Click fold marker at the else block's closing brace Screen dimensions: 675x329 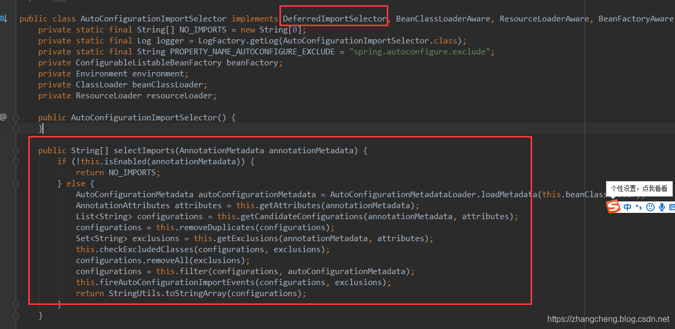point(16,304)
